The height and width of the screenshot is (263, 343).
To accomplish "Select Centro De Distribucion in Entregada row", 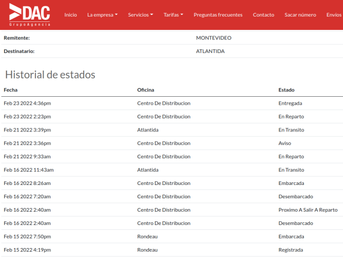I will point(163,103).
